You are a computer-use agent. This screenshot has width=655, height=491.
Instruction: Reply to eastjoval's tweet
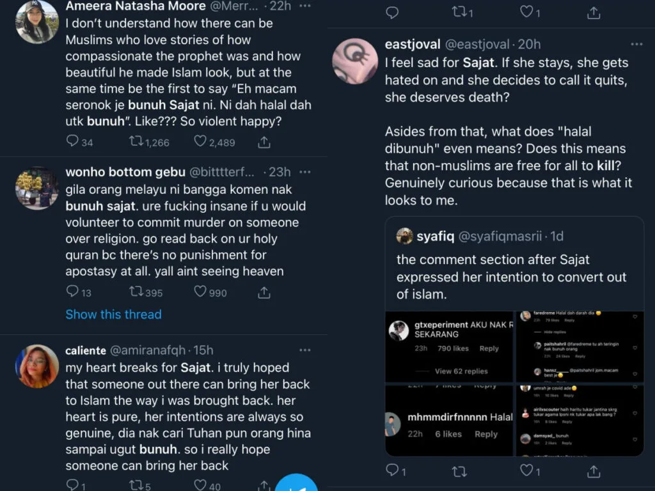392,471
